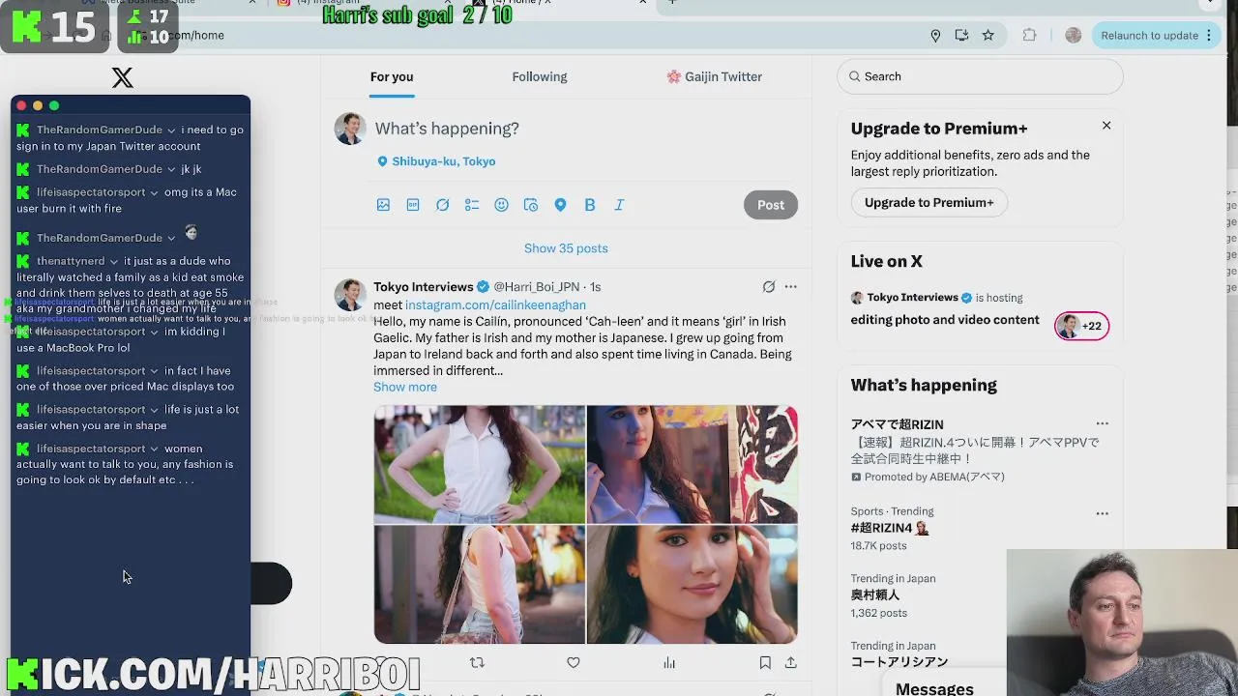Add a photo using the media icon

coord(383,205)
